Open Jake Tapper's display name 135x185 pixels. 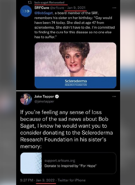[x=44, y=97]
